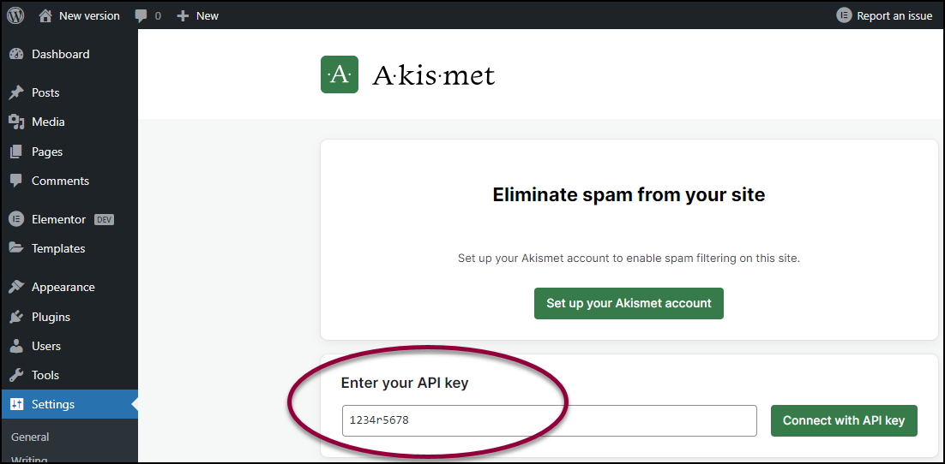Click the Dashboard gauge icon
The width and height of the screenshot is (945, 464).
(x=16, y=54)
